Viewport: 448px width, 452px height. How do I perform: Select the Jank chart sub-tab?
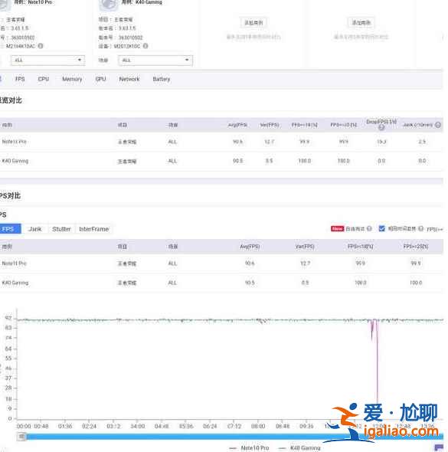pos(35,229)
